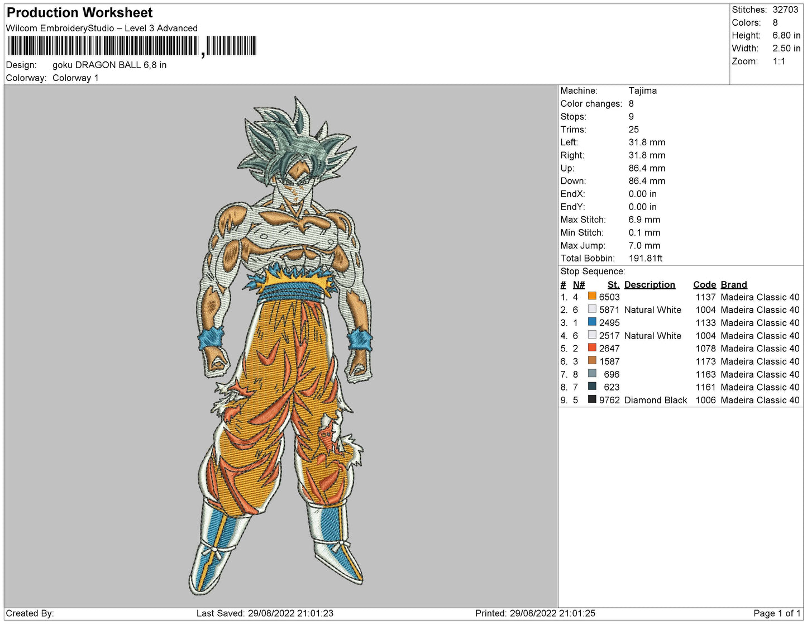Click the 'Stop Sequence:' heading
Image resolution: width=807 pixels, height=624 pixels.
pos(593,271)
